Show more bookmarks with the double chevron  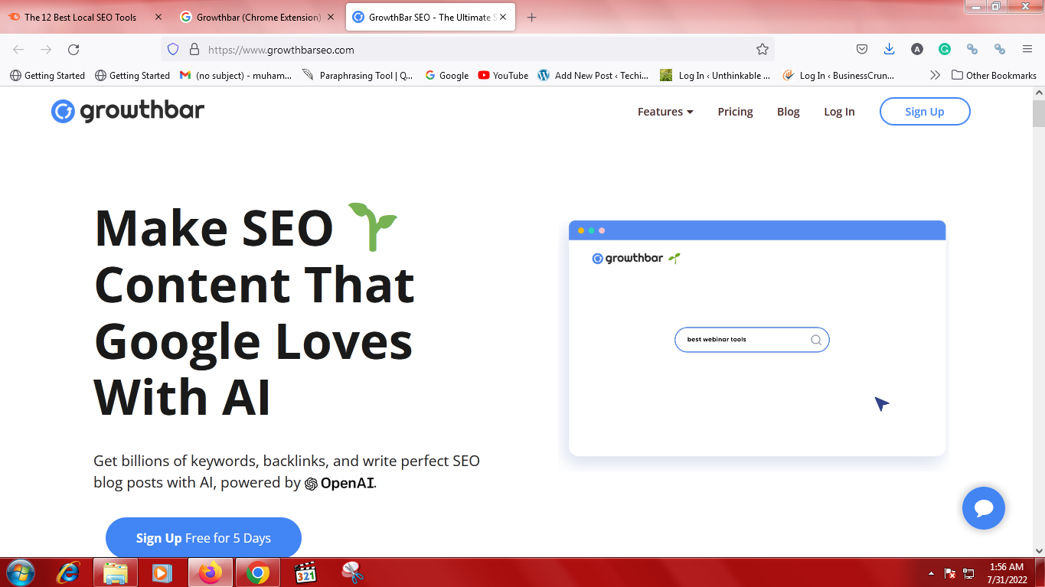tap(935, 75)
